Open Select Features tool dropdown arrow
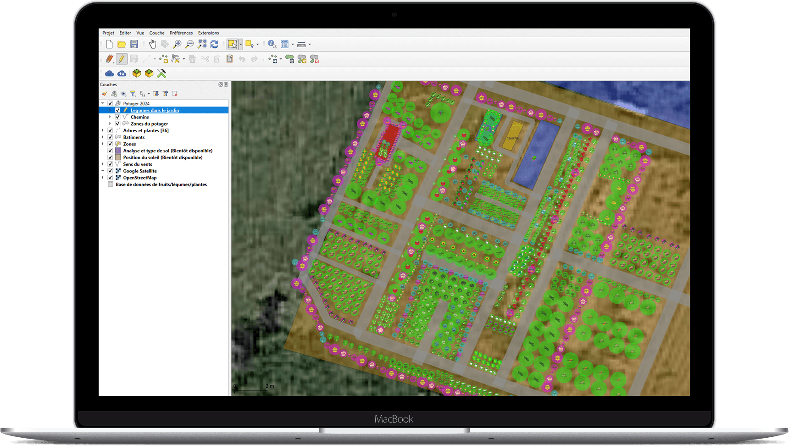Viewport: 789px width, 446px height. click(x=240, y=45)
